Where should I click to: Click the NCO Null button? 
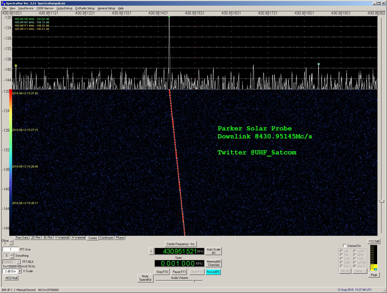coord(11,278)
